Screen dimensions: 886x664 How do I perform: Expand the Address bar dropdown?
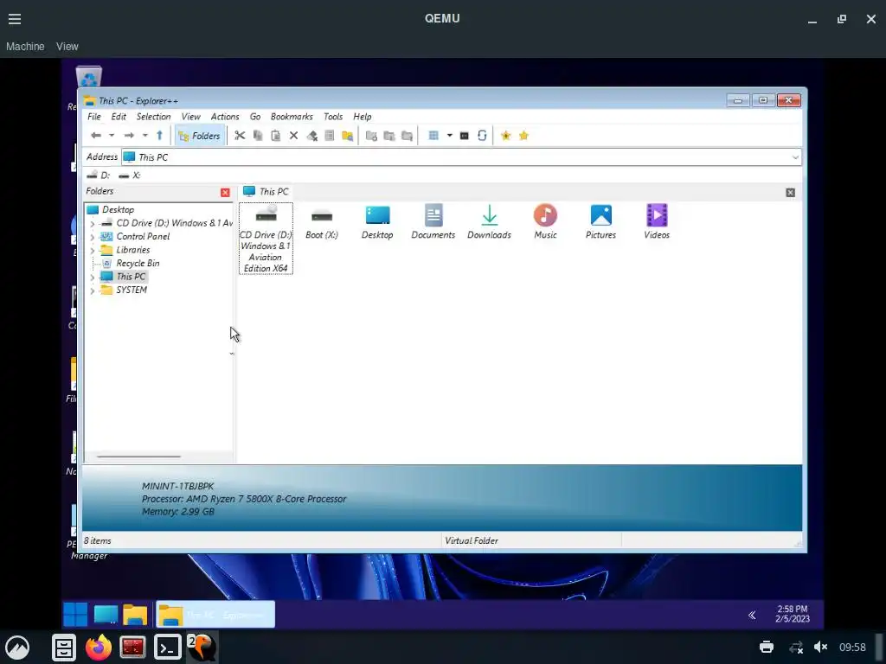(795, 157)
